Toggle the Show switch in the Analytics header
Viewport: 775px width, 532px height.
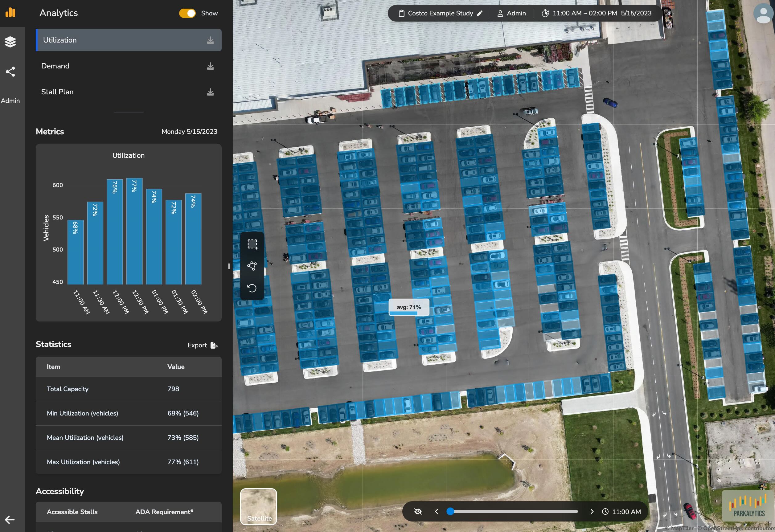(x=187, y=13)
